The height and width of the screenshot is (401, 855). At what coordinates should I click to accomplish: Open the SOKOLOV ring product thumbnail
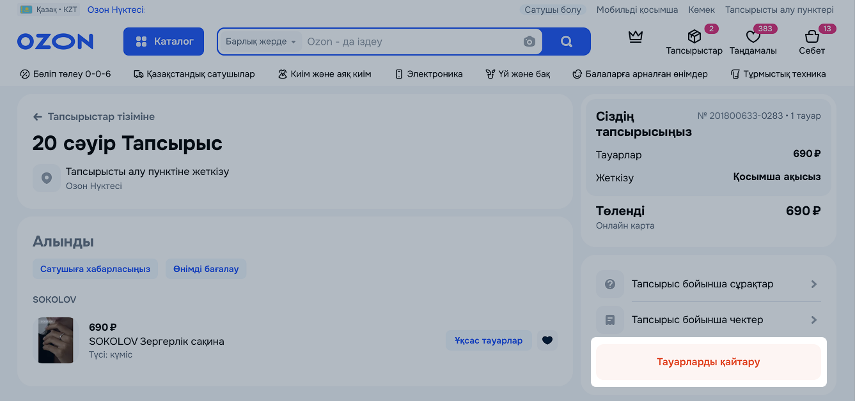(56, 340)
